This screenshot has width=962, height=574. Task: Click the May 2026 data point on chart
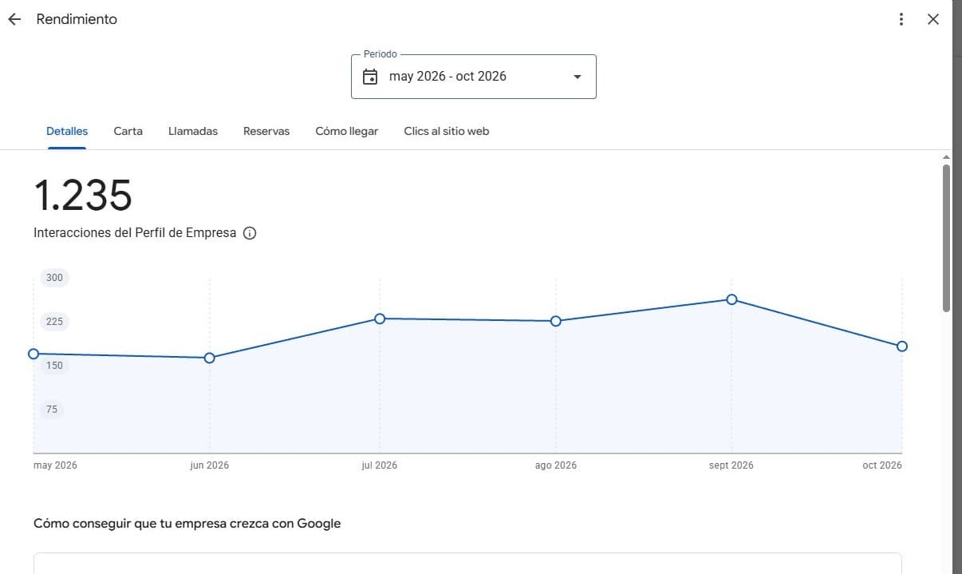(x=34, y=354)
